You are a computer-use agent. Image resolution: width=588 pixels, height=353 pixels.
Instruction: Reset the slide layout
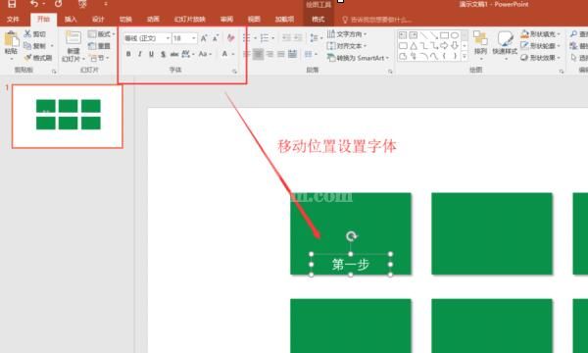[x=100, y=46]
